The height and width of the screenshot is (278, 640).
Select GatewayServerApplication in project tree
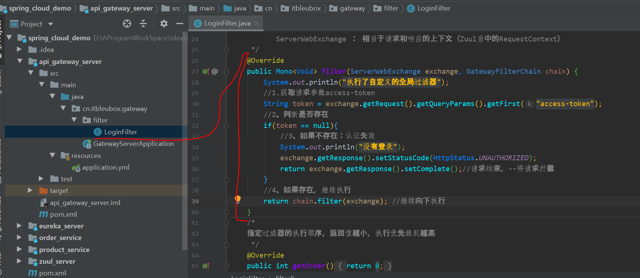[134, 144]
